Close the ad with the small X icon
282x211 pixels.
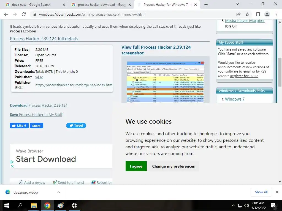pyautogui.click(x=12, y=166)
